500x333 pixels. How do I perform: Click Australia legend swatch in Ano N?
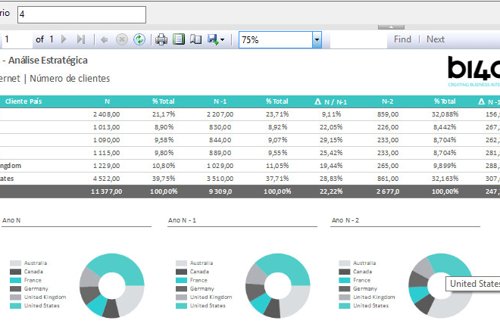(x=15, y=263)
